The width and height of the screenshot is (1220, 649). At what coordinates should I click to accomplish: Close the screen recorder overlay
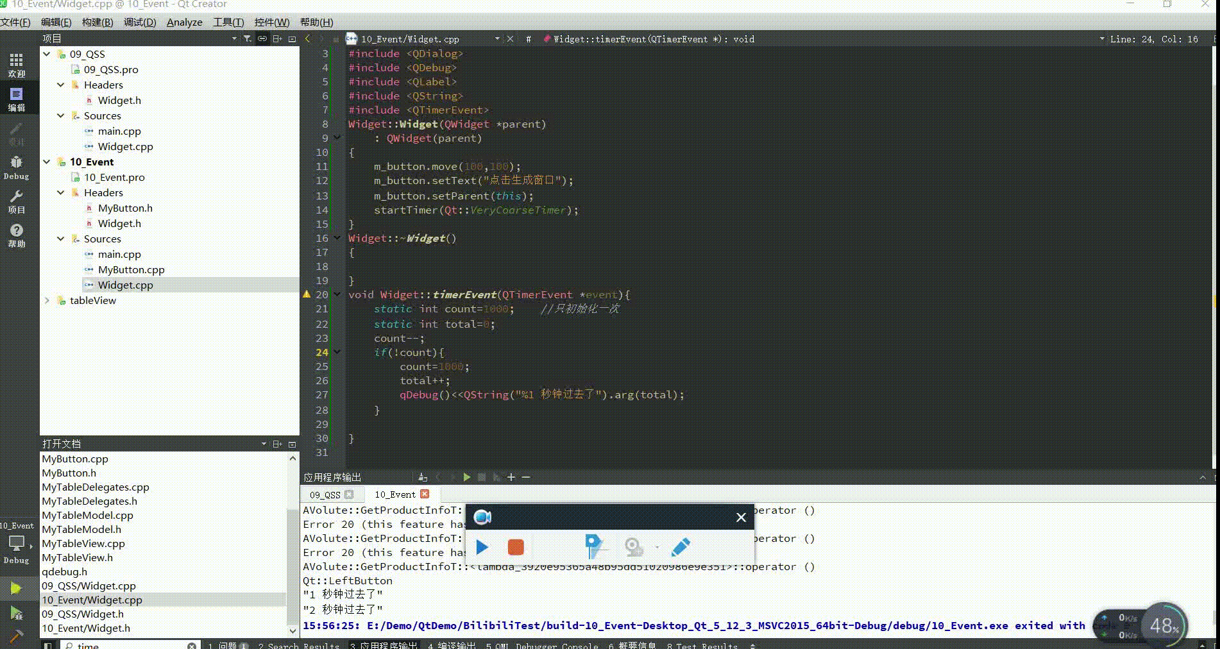pyautogui.click(x=741, y=518)
